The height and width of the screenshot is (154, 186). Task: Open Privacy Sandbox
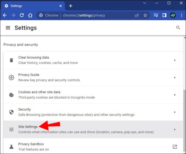pos(93,146)
